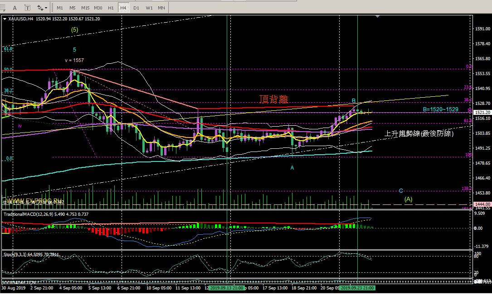Screen dimensions: 492x294
Task: Switch to the M15 timeframe
Action: (85, 8)
